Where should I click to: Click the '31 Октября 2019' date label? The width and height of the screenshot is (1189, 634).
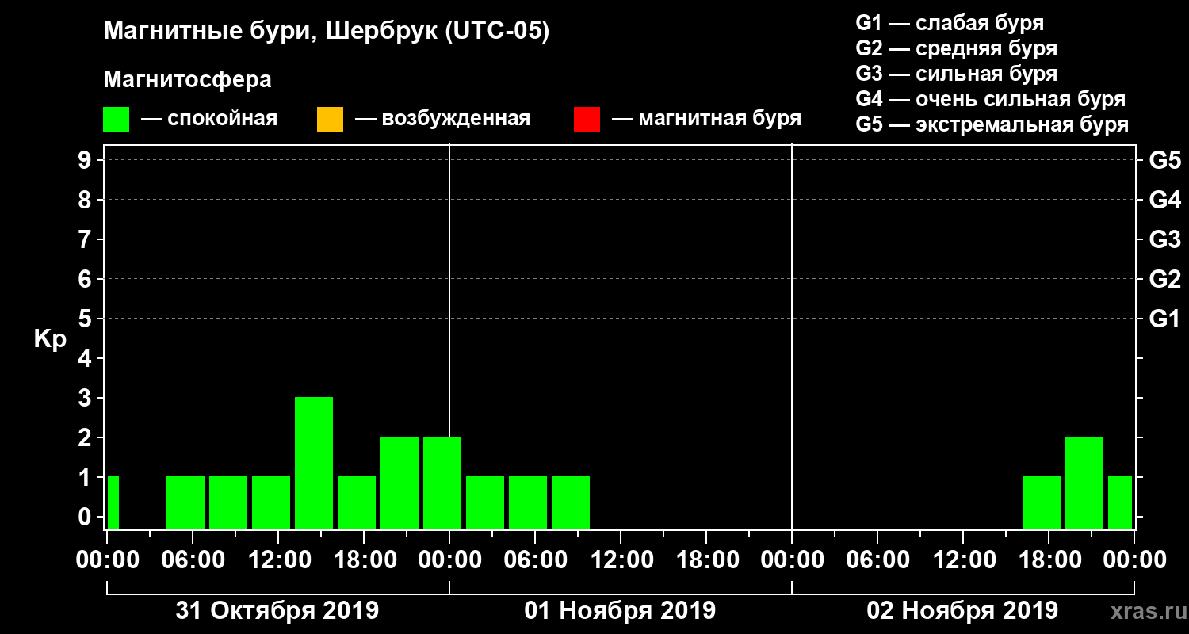277,611
